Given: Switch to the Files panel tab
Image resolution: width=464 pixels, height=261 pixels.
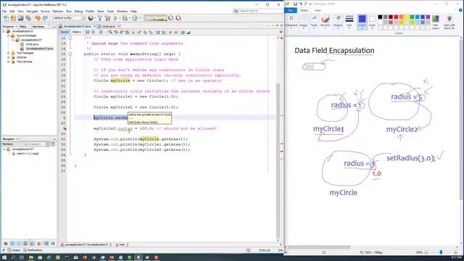Looking at the screenshot, I should tap(22, 27).
